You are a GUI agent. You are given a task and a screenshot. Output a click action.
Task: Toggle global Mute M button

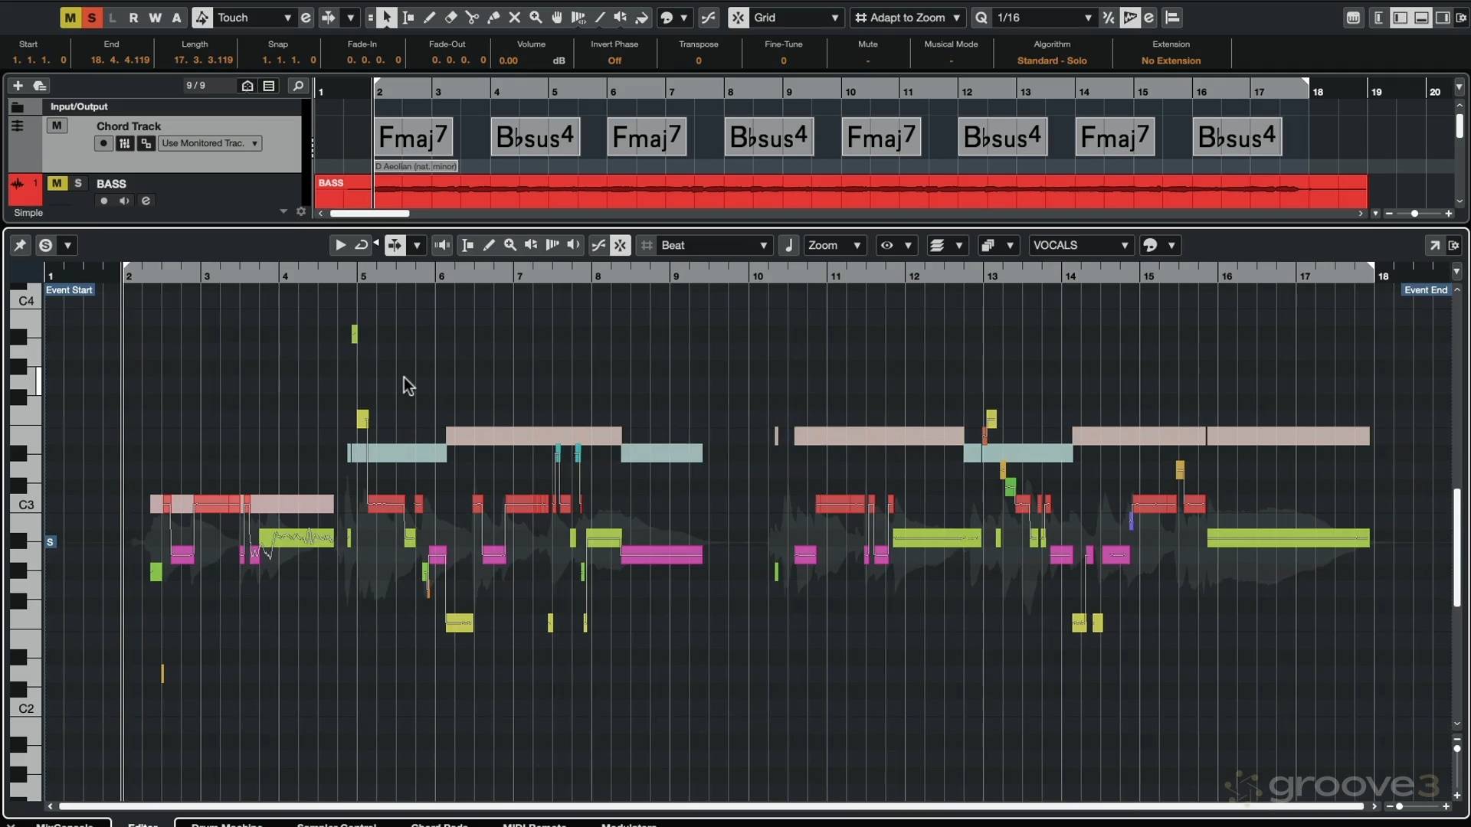click(x=70, y=17)
